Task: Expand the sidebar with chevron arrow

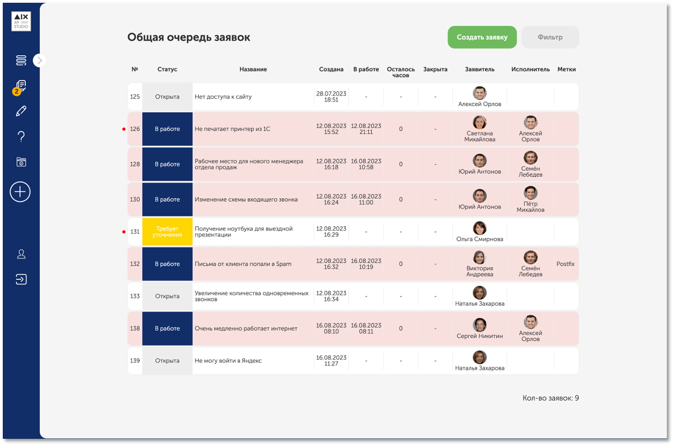Action: point(39,60)
